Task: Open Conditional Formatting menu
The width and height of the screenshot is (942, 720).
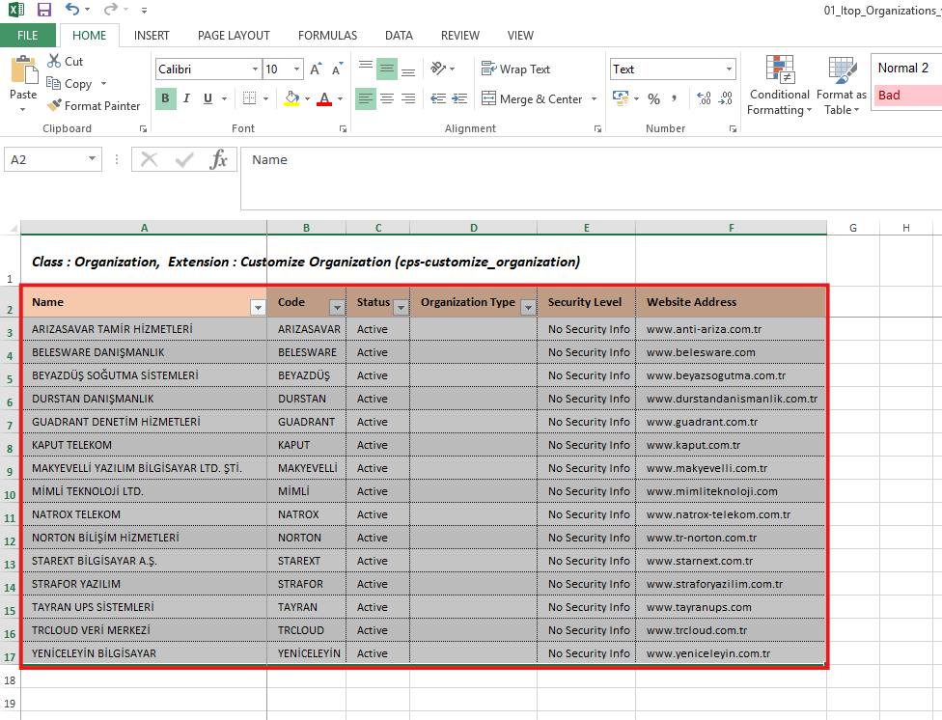Action: tap(779, 85)
